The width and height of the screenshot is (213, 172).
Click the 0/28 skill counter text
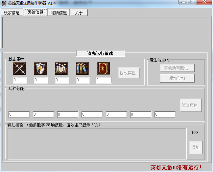(x=195, y=132)
